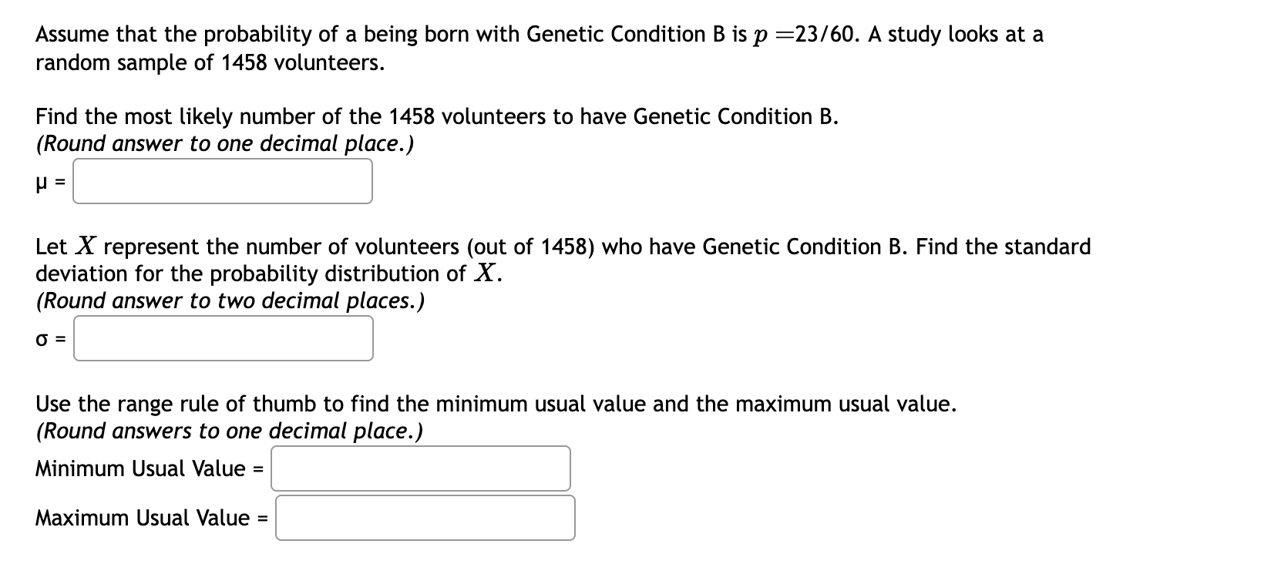Click the μ answer input box
This screenshot has height=564, width=1281.
tap(223, 181)
